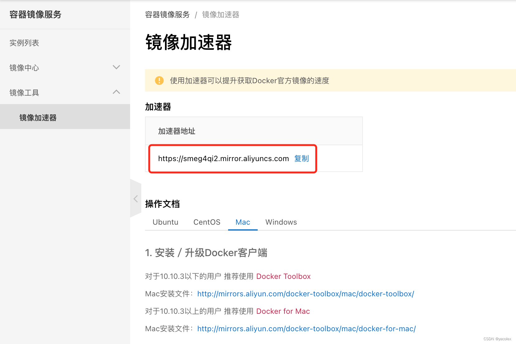Click the warning icon in the yellow notice
The image size is (516, 344).
[159, 80]
